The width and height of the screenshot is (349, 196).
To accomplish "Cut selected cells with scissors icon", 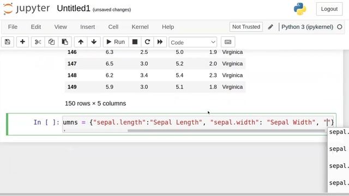I will pos(38,42).
